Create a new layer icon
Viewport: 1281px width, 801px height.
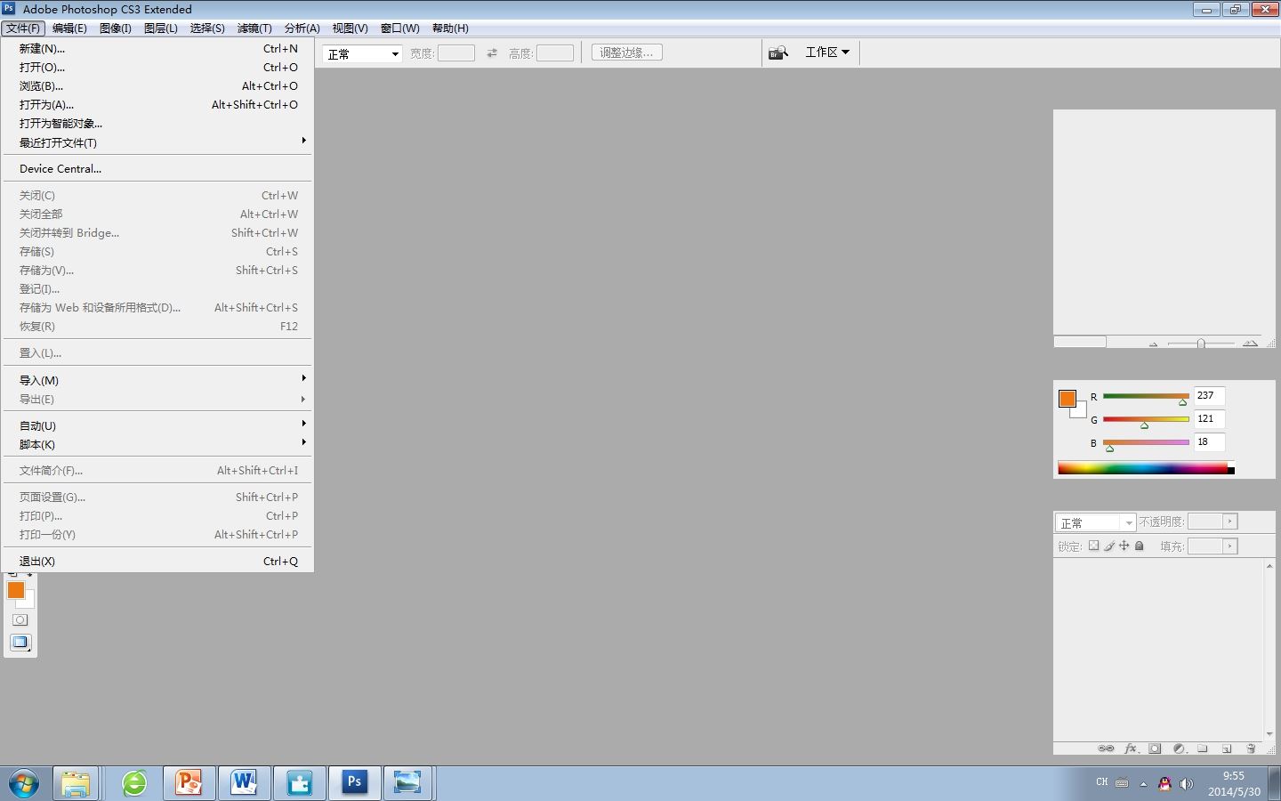click(x=1227, y=748)
